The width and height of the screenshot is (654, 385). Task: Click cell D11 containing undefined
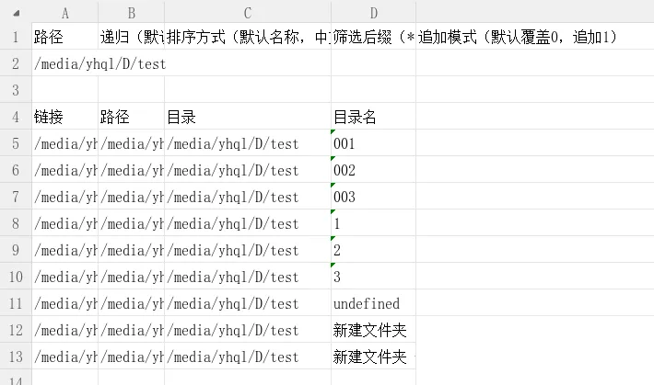tap(373, 303)
